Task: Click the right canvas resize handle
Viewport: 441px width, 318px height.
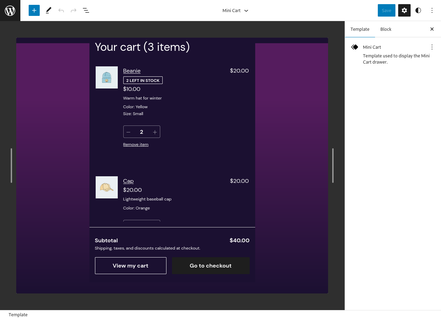Action: click(333, 166)
